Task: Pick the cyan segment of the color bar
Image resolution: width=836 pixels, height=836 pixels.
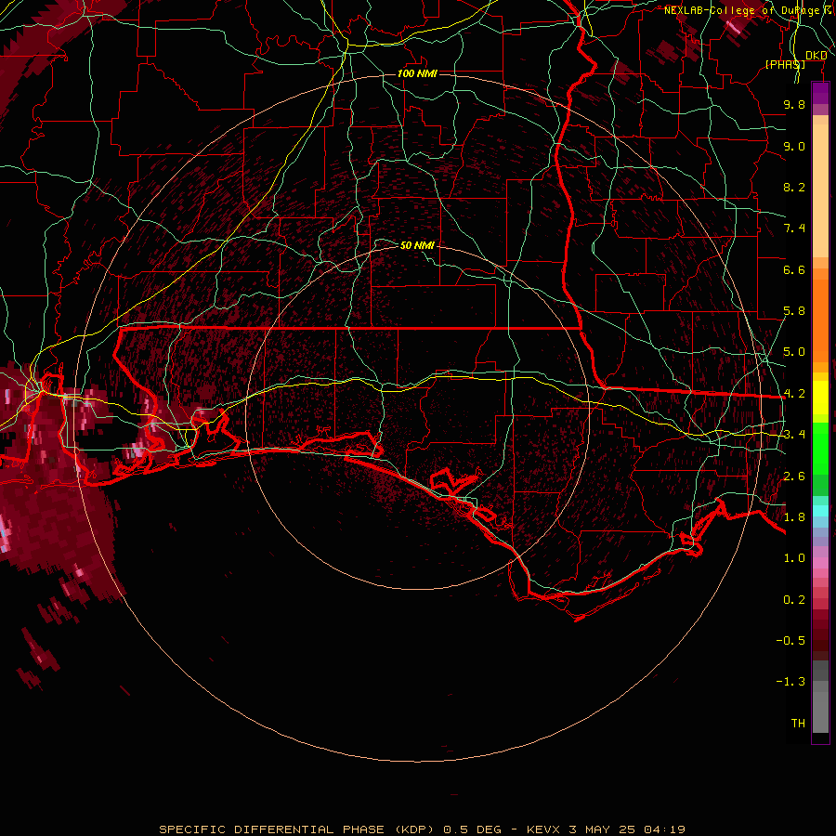Action: pyautogui.click(x=820, y=511)
